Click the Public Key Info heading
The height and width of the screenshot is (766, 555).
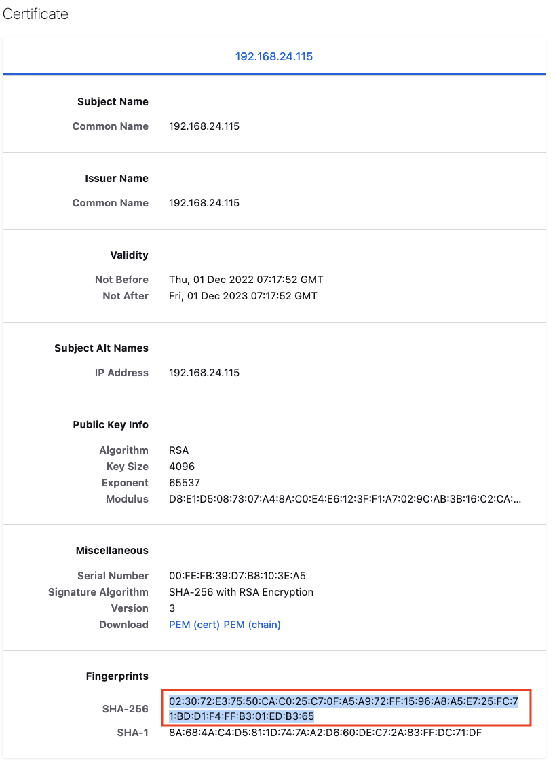pos(111,425)
